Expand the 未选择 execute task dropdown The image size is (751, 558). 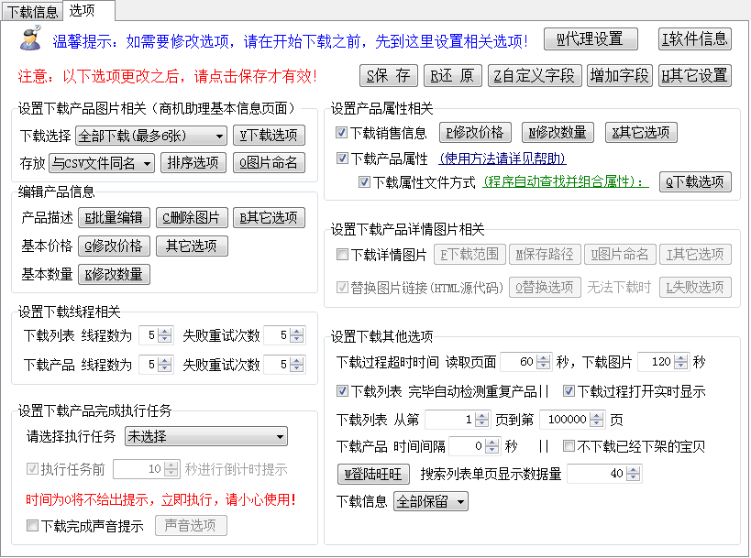206,436
